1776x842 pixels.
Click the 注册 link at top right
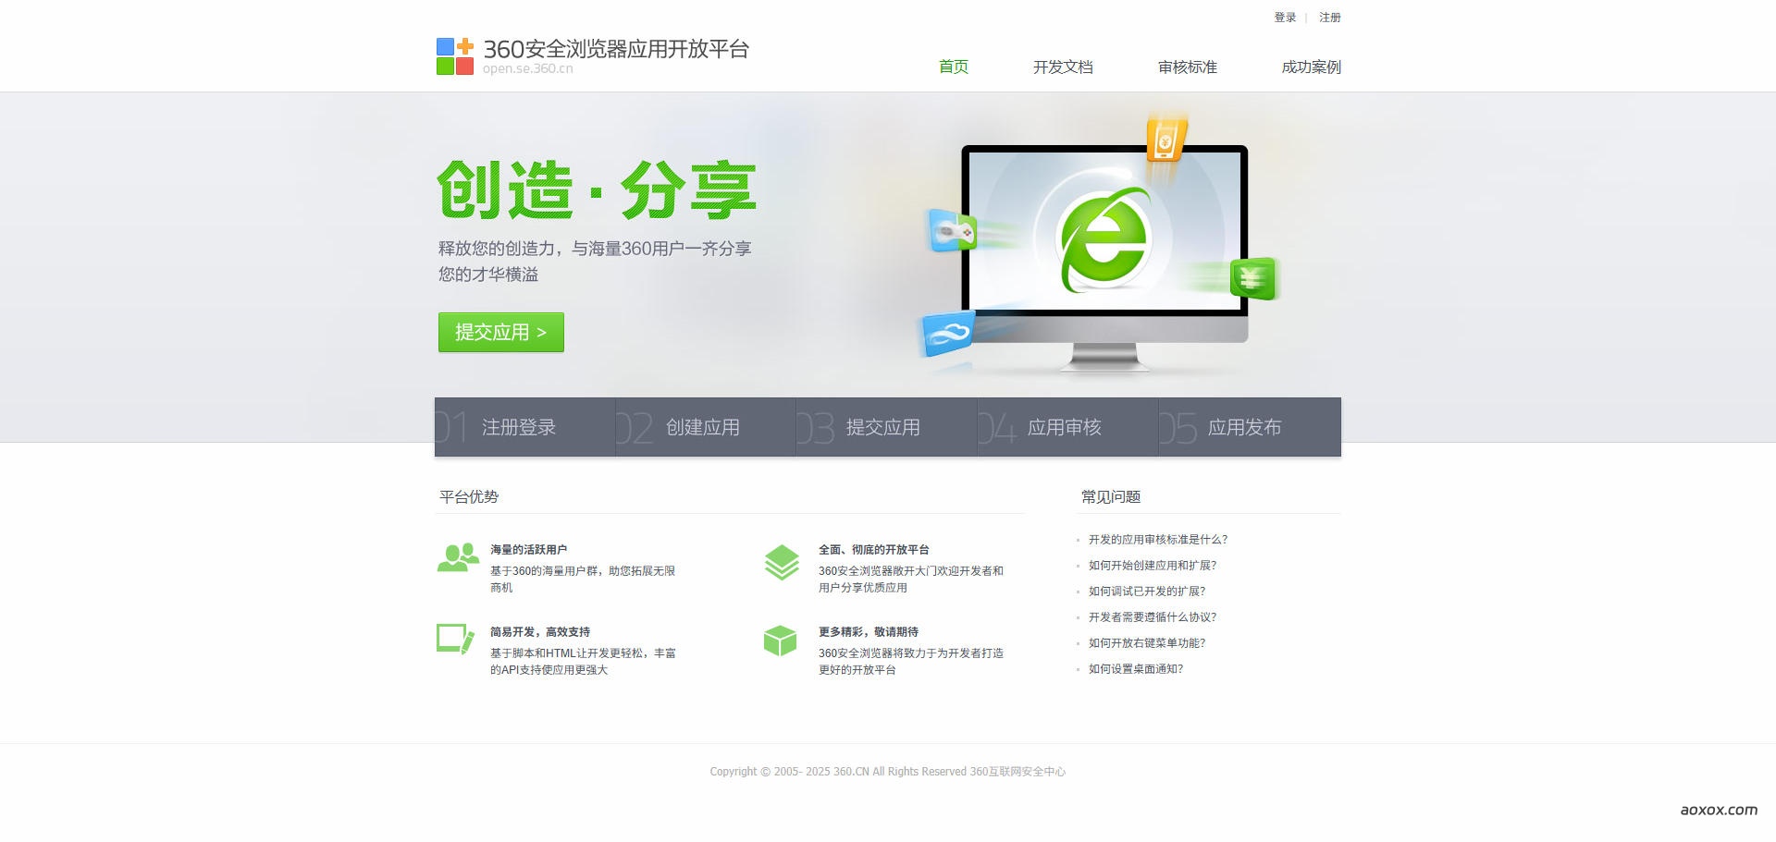[1329, 17]
